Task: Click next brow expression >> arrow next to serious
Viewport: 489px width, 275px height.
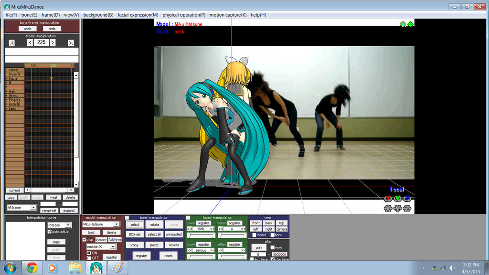Action: click(x=213, y=250)
